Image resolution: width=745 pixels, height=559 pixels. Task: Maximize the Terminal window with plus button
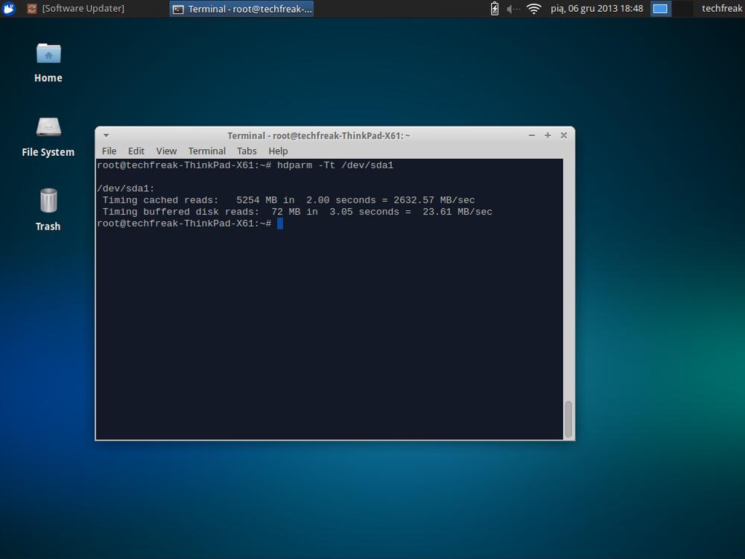[x=548, y=136]
